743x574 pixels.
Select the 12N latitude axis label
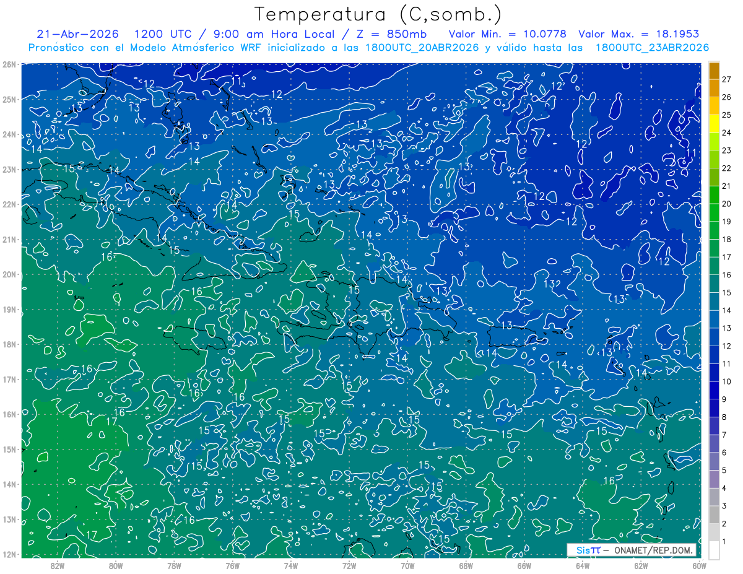point(9,554)
